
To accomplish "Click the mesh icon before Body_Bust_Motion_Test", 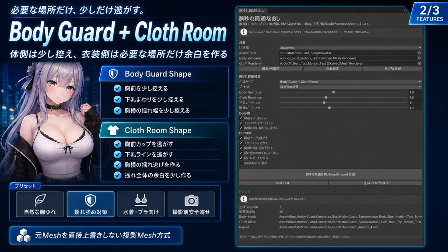I will click(281, 58).
